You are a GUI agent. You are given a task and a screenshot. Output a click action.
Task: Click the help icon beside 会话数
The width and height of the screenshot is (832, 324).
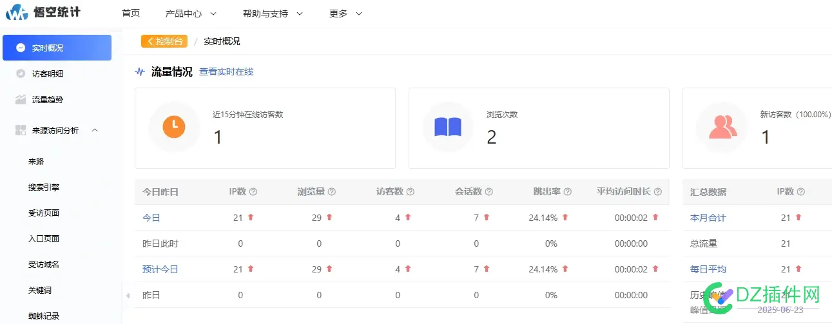(x=489, y=192)
